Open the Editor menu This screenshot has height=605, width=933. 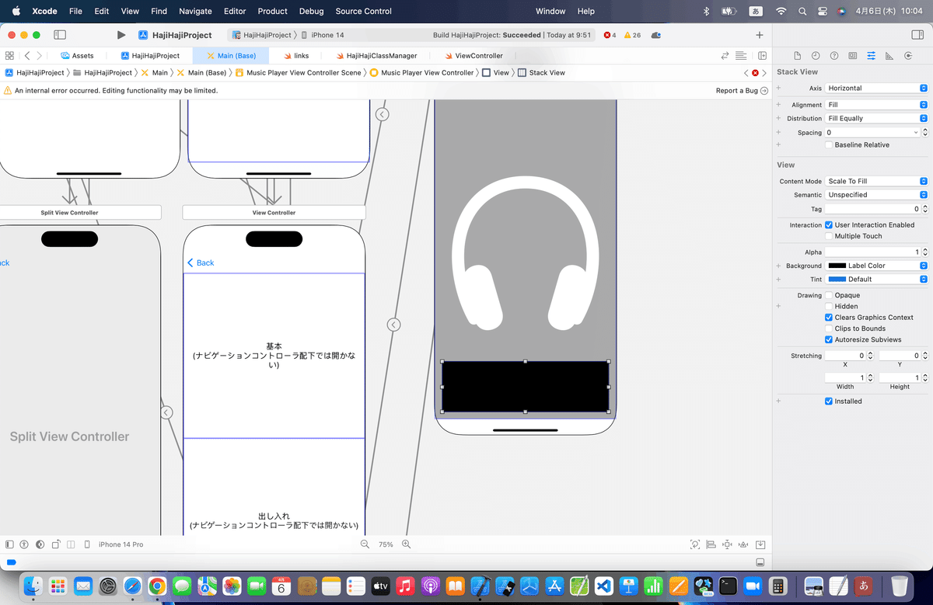click(234, 11)
